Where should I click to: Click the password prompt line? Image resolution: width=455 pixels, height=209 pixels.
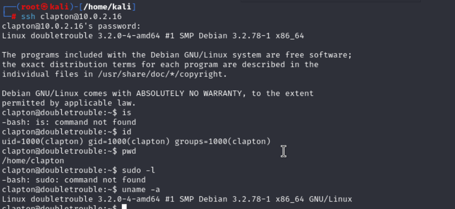71,26
